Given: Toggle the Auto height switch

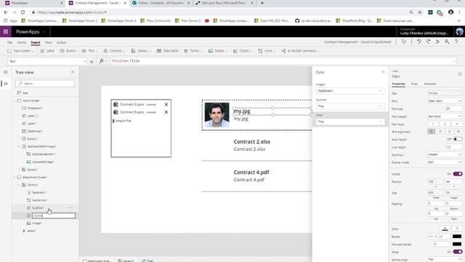Looking at the screenshot, I should [x=458, y=139].
